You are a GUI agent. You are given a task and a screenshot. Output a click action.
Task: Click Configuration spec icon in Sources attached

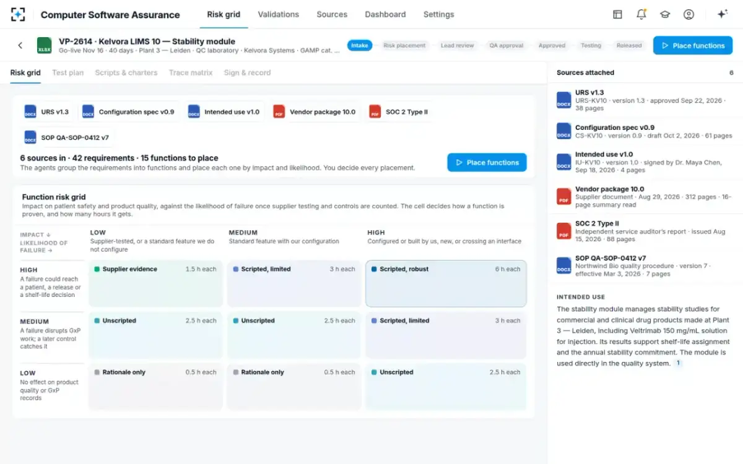(563, 131)
